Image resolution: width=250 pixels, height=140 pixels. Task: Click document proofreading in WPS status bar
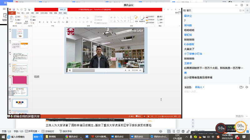coord(48,131)
